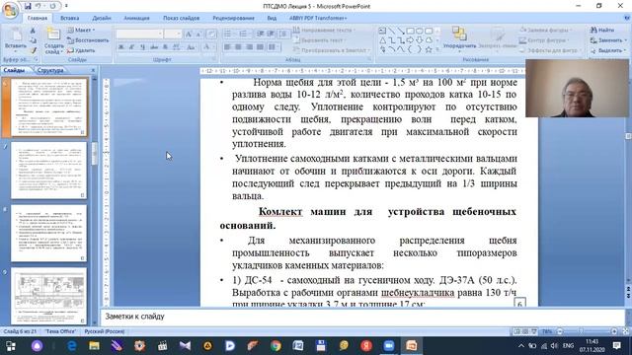The height and width of the screenshot is (355, 632).
Task: Open PowerPoint Help question icon
Action: [627, 18]
